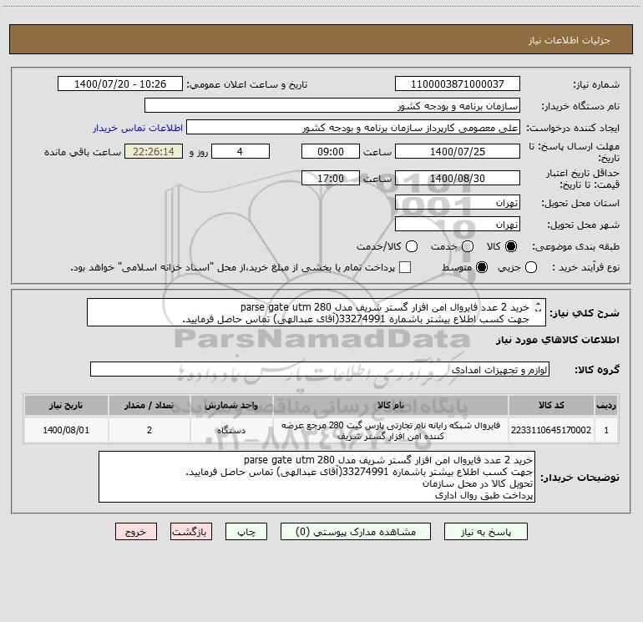Click need date cell 1400/08/01
The width and height of the screenshot is (643, 622).
[66, 430]
